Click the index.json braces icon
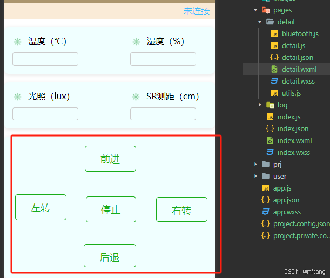 (270, 128)
